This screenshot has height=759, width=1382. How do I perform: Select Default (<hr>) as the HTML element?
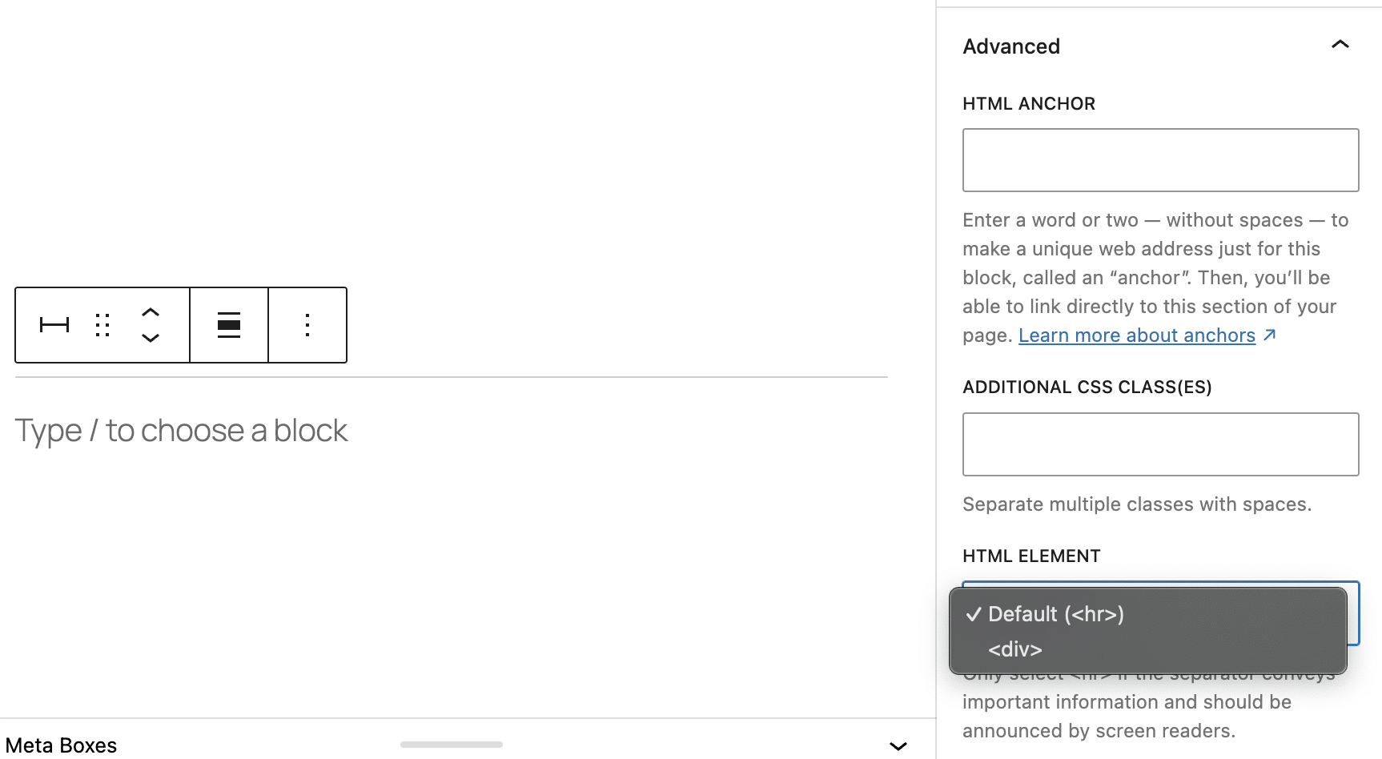1055,614
